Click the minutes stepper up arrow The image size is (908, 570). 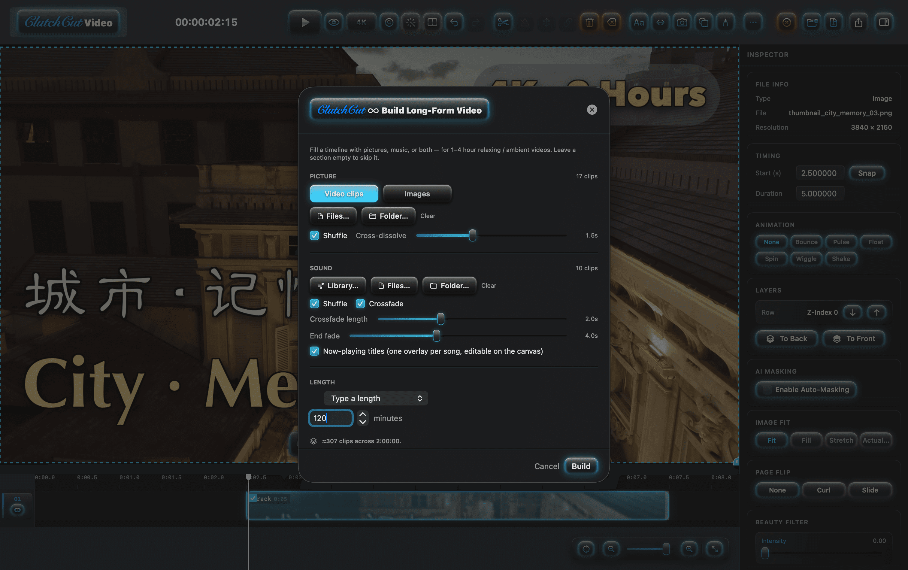(x=363, y=414)
